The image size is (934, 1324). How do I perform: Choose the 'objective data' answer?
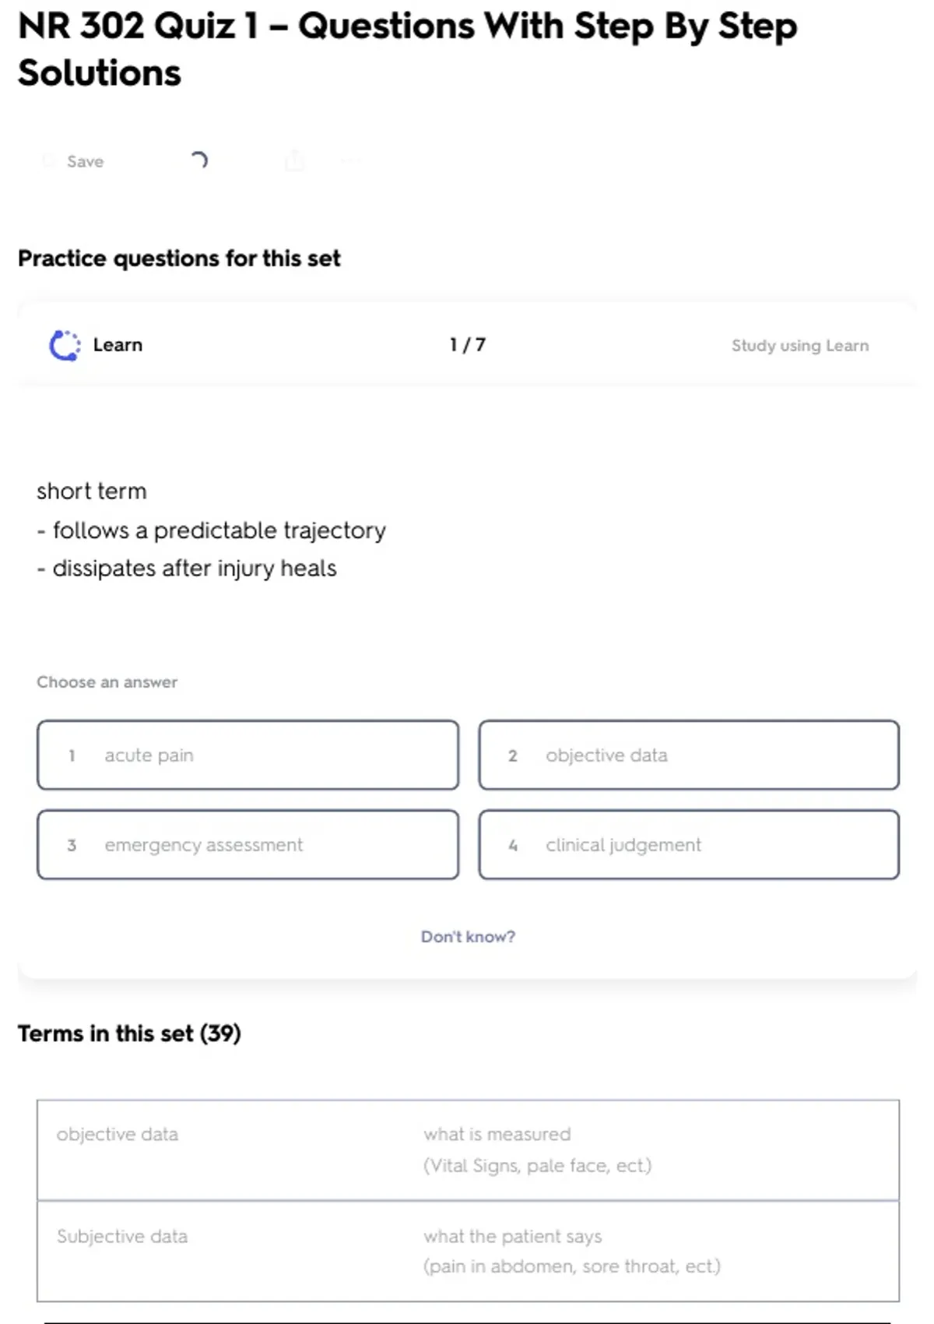pyautogui.click(x=689, y=755)
